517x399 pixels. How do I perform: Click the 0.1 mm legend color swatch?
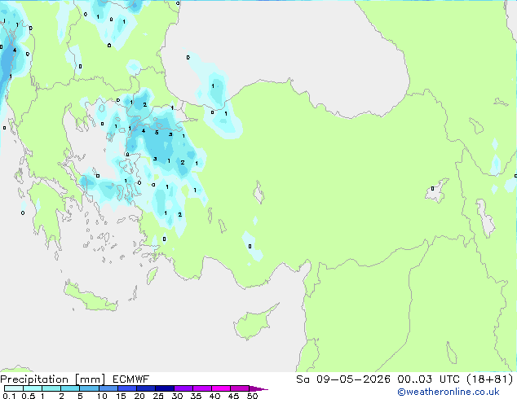(14, 388)
